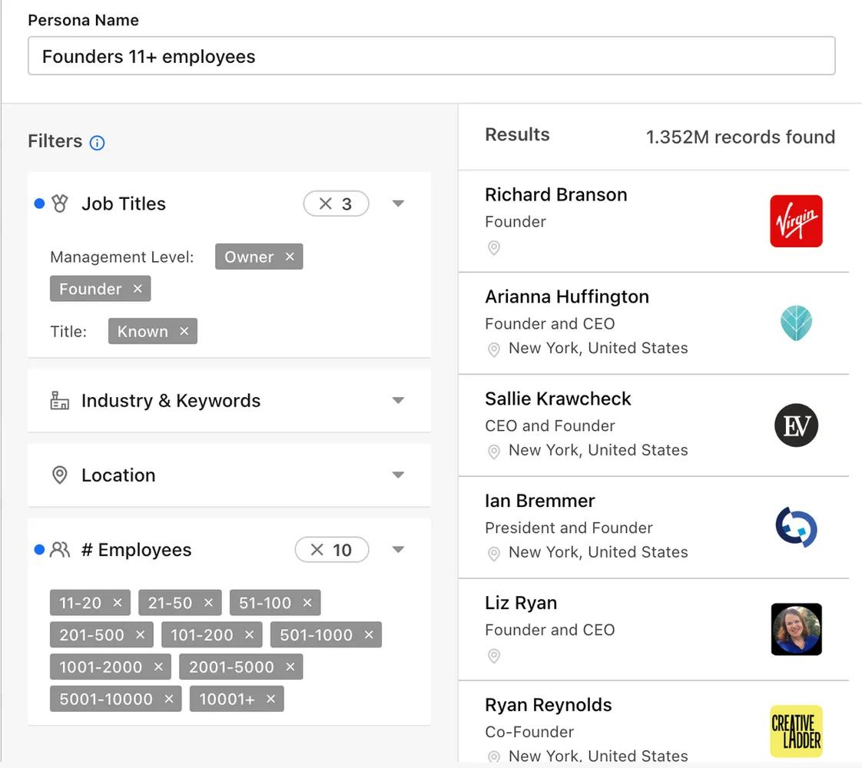Remove the 201-500 employees tag
The image size is (862, 768).
pos(140,634)
